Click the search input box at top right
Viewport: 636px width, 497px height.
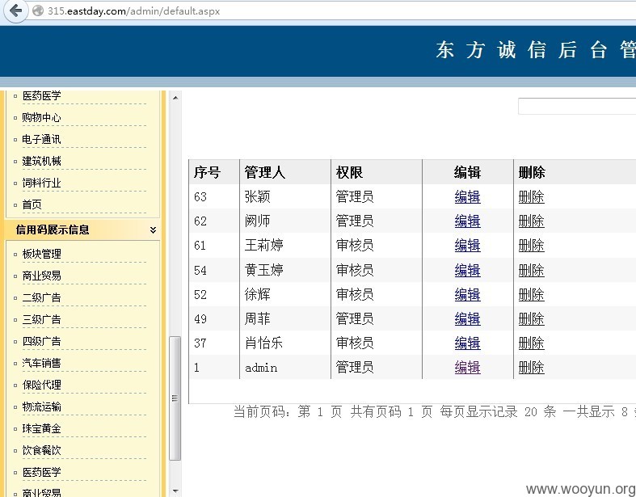click(x=577, y=106)
